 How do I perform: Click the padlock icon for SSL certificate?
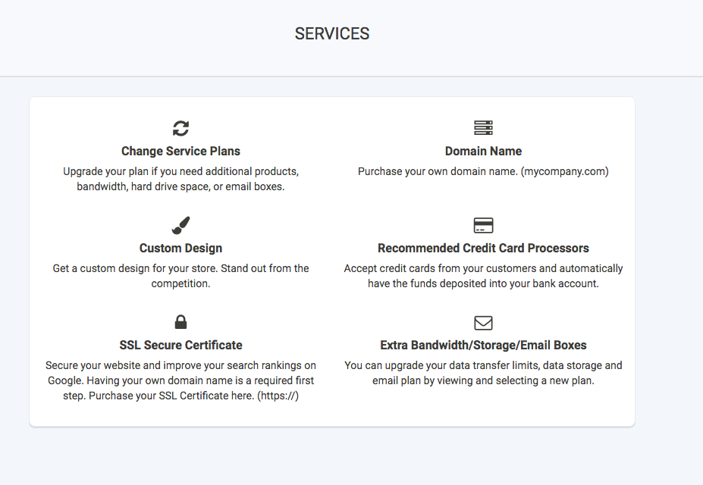pyautogui.click(x=180, y=322)
